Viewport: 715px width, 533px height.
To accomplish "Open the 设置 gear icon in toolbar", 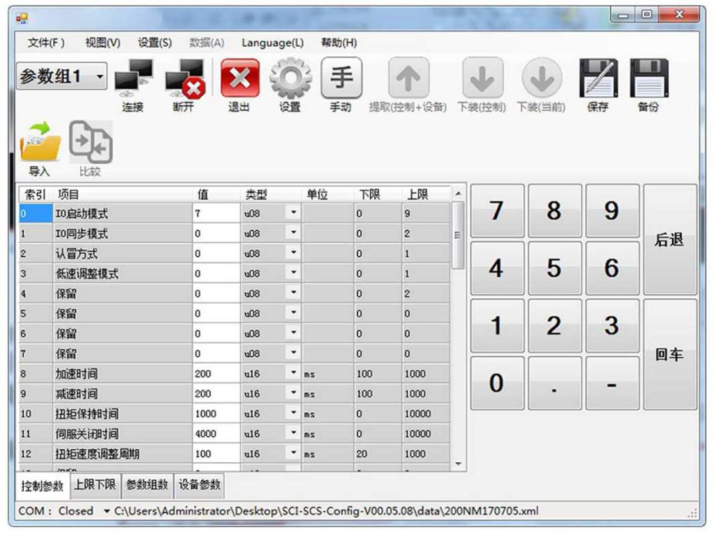I will click(289, 81).
